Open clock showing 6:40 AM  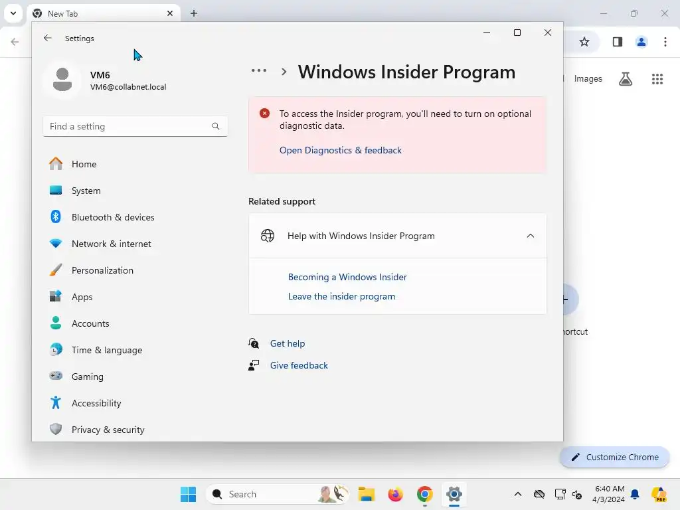(x=609, y=494)
